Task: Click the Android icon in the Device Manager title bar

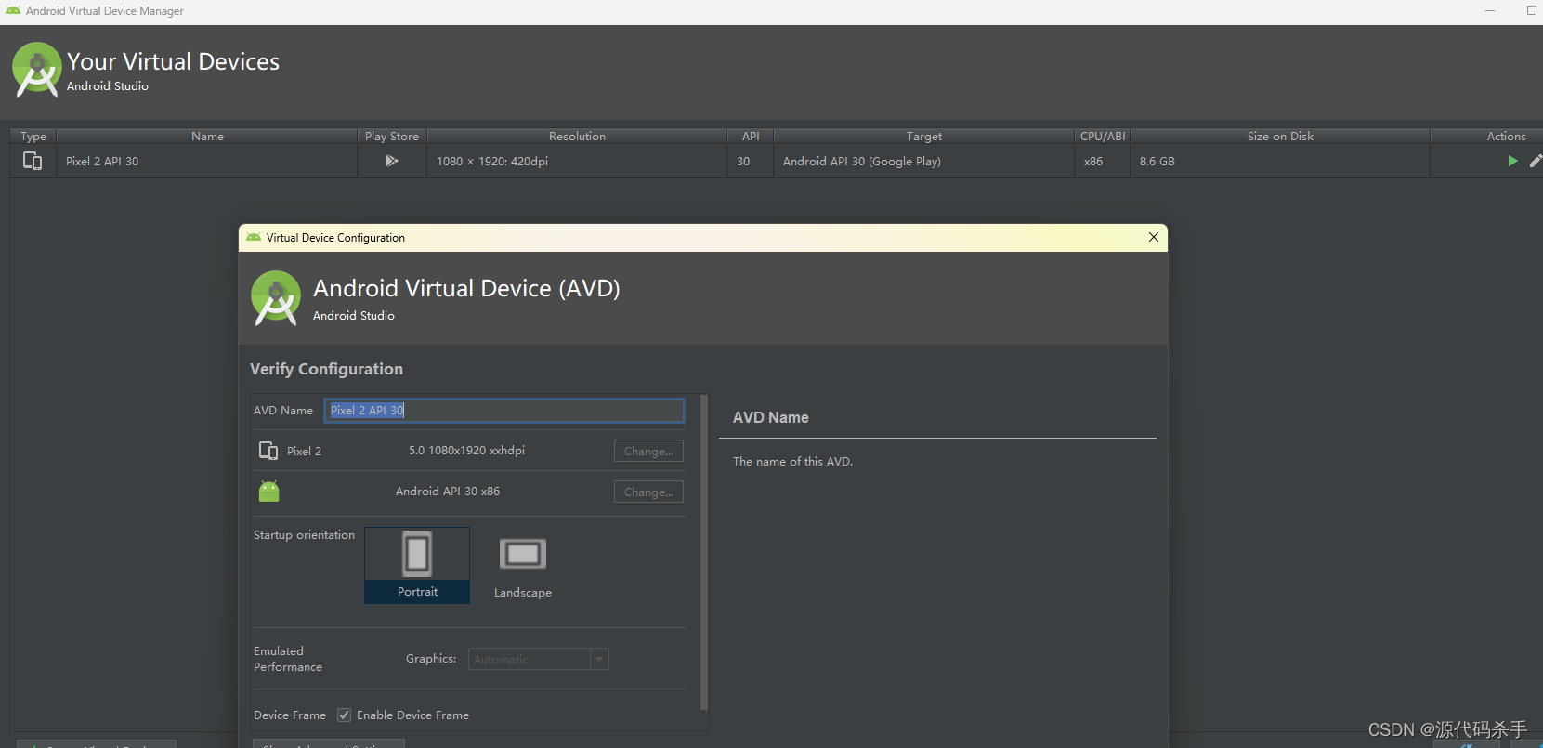Action: point(13,11)
